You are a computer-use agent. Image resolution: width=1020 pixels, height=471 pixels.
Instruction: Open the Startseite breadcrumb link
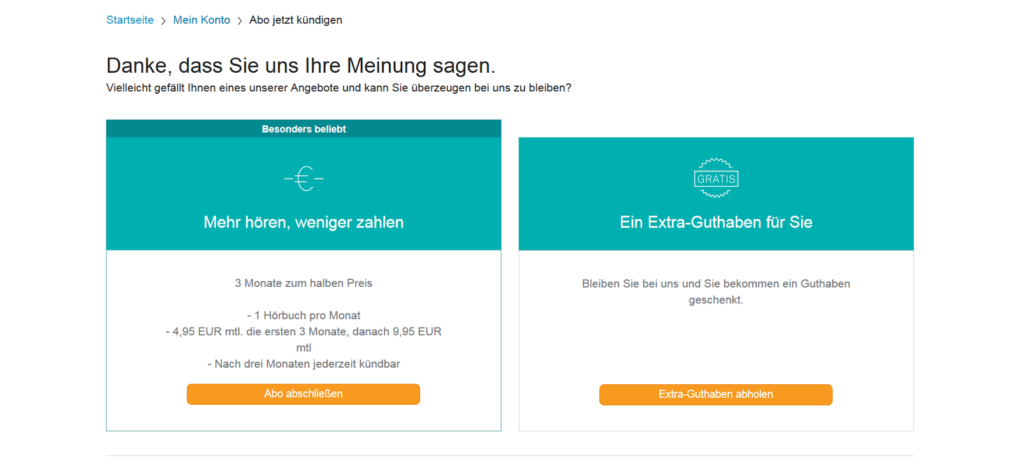point(130,20)
